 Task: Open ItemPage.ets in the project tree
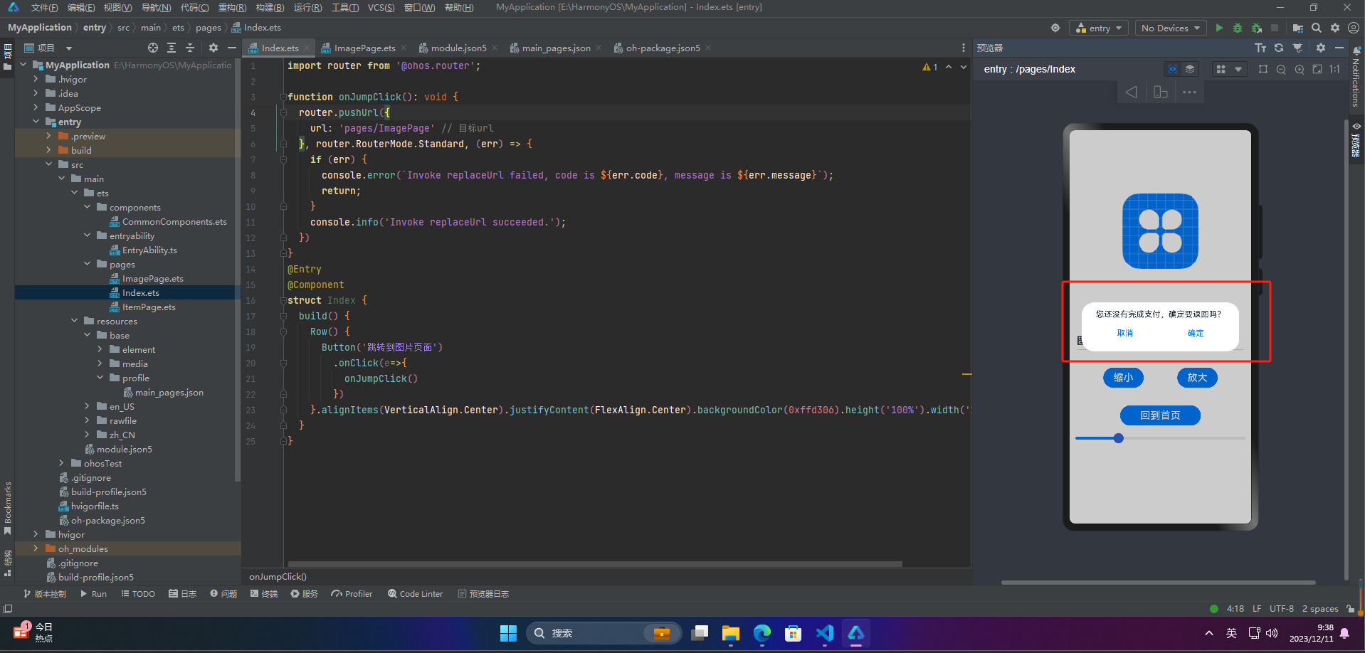[149, 307]
